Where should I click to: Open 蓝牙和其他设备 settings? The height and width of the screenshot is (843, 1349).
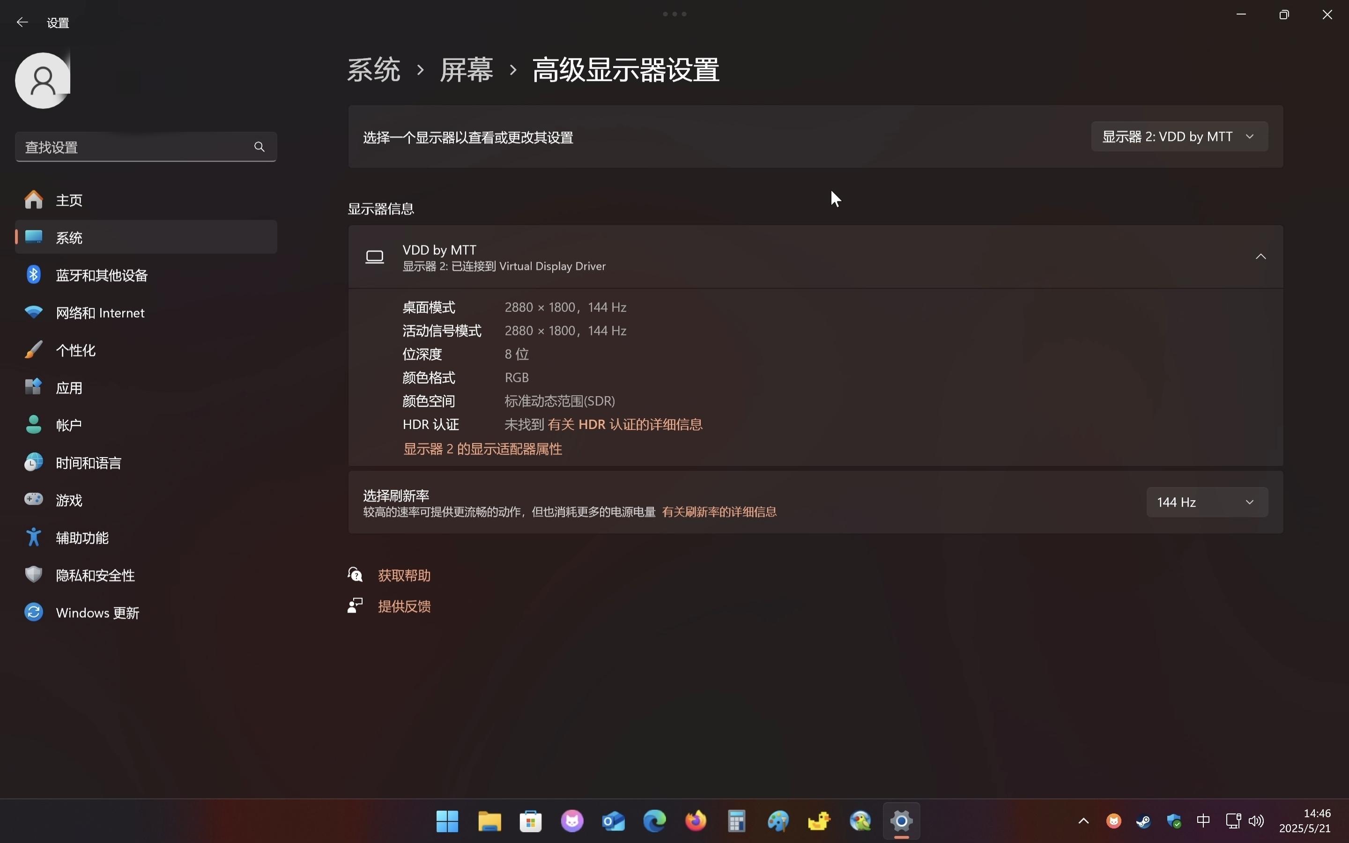pyautogui.click(x=146, y=275)
